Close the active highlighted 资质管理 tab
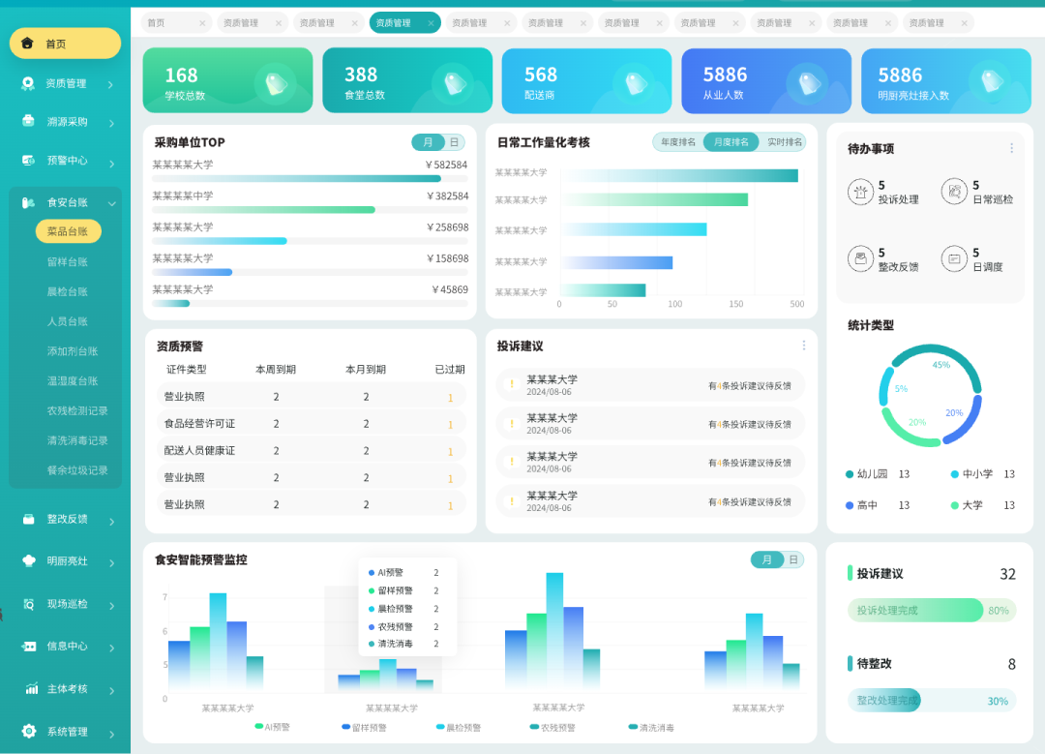Image resolution: width=1045 pixels, height=754 pixels. click(431, 23)
